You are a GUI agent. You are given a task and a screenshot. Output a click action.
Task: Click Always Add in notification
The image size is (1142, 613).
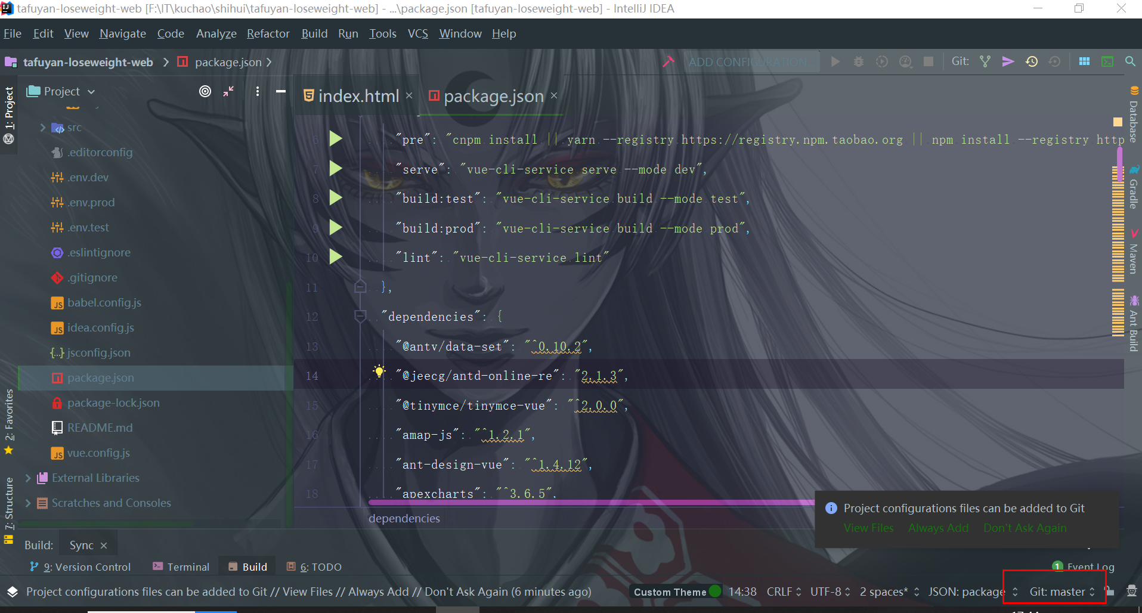[x=938, y=528]
